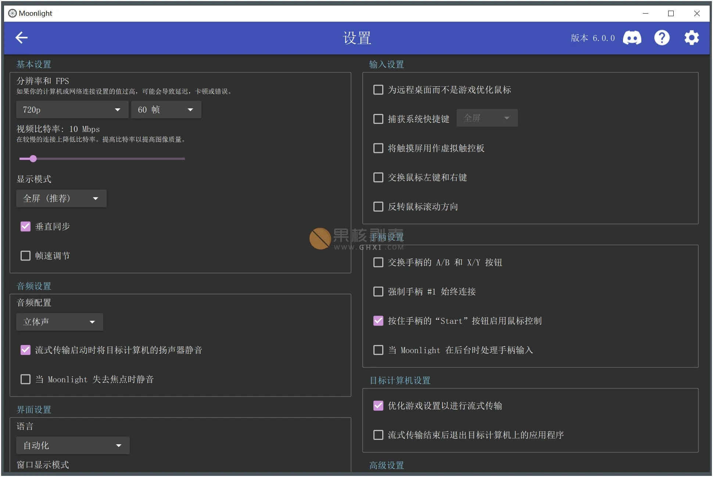This screenshot has width=713, height=477.
Task: Click the 版本 6.0.0 version label
Action: pos(593,38)
